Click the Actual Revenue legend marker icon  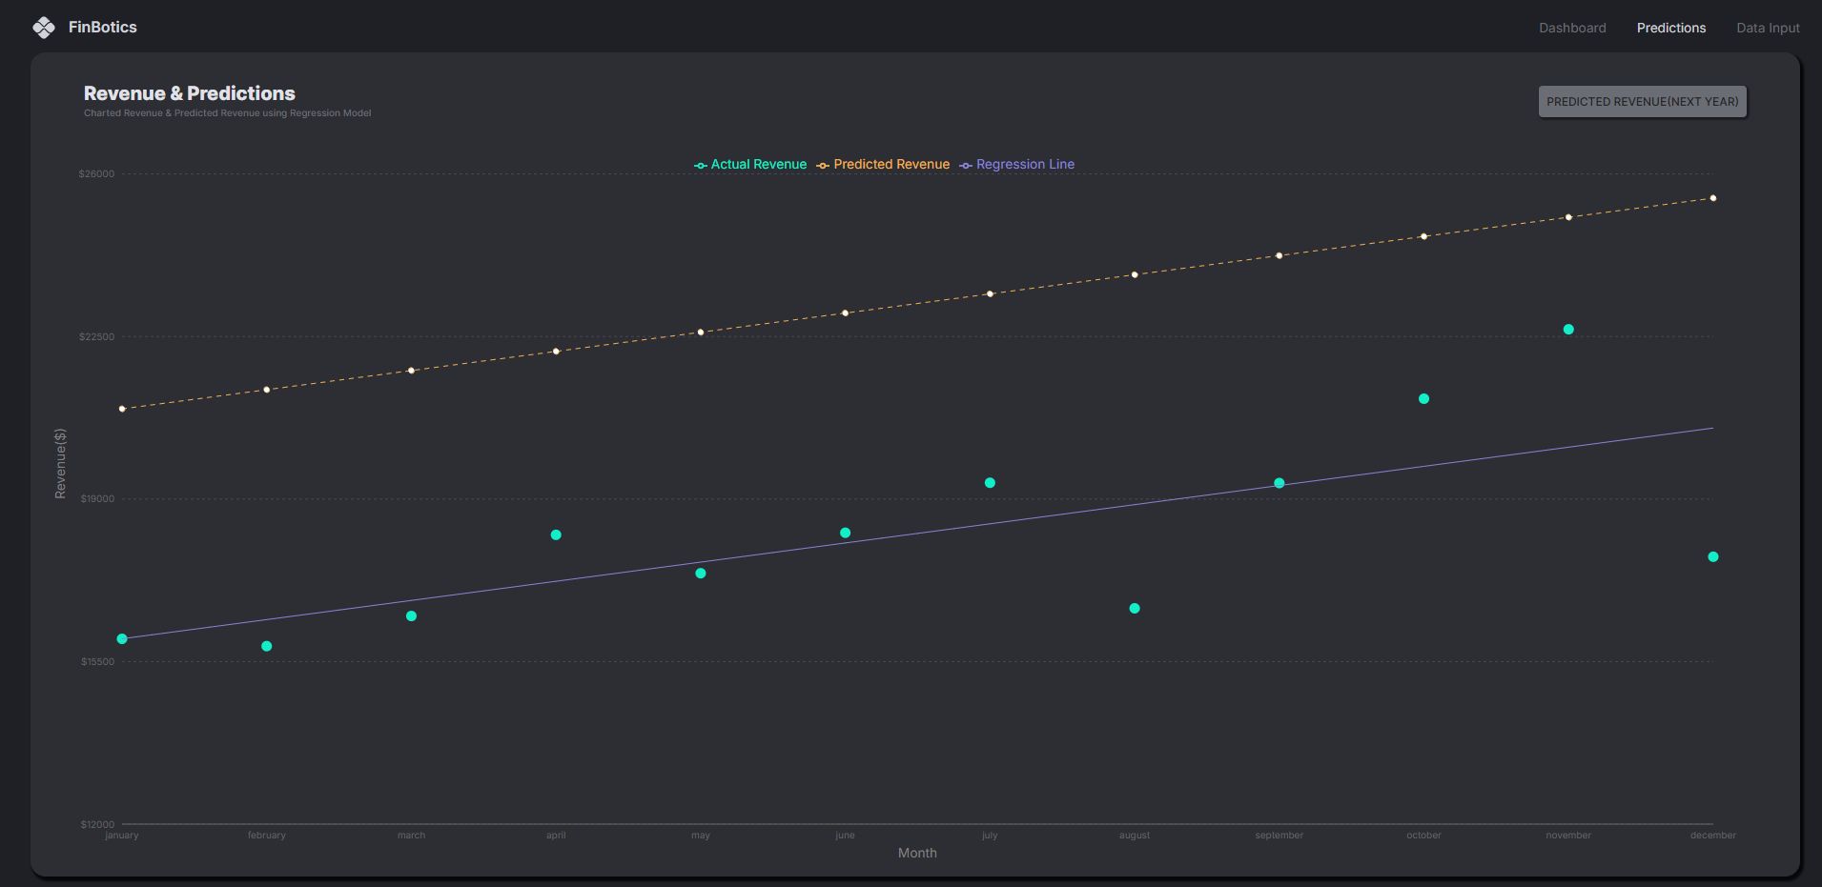(701, 166)
